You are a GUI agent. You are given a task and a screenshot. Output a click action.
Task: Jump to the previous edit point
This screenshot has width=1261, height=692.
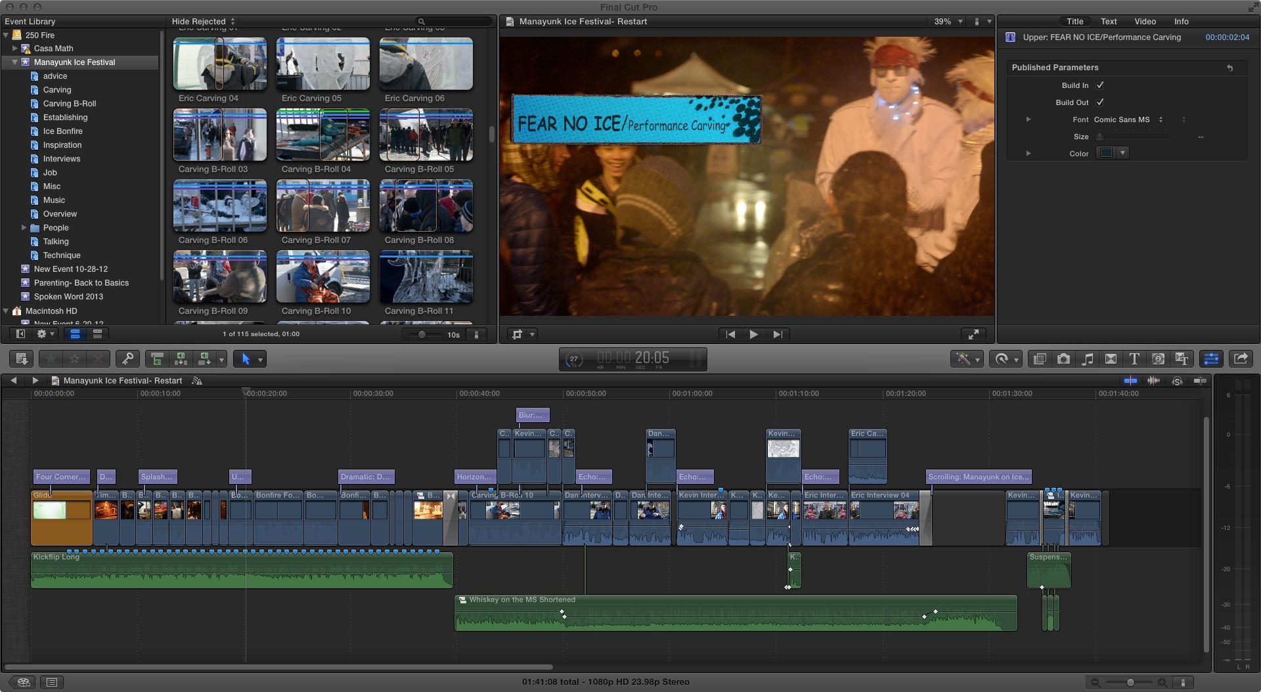pyautogui.click(x=730, y=334)
